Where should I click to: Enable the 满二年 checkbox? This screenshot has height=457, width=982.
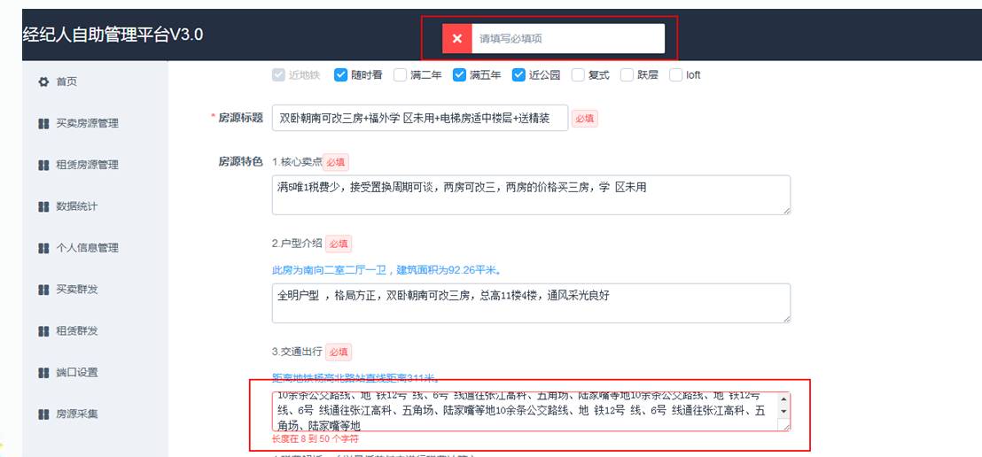pyautogui.click(x=400, y=75)
